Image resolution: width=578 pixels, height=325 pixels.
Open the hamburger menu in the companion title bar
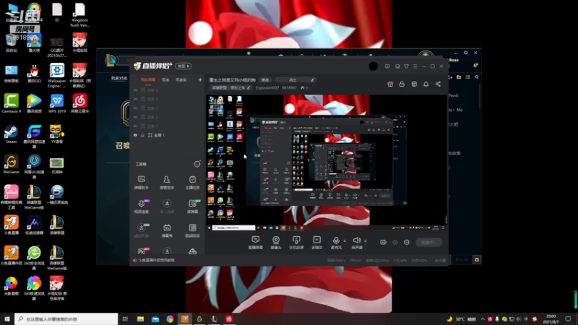coord(415,66)
